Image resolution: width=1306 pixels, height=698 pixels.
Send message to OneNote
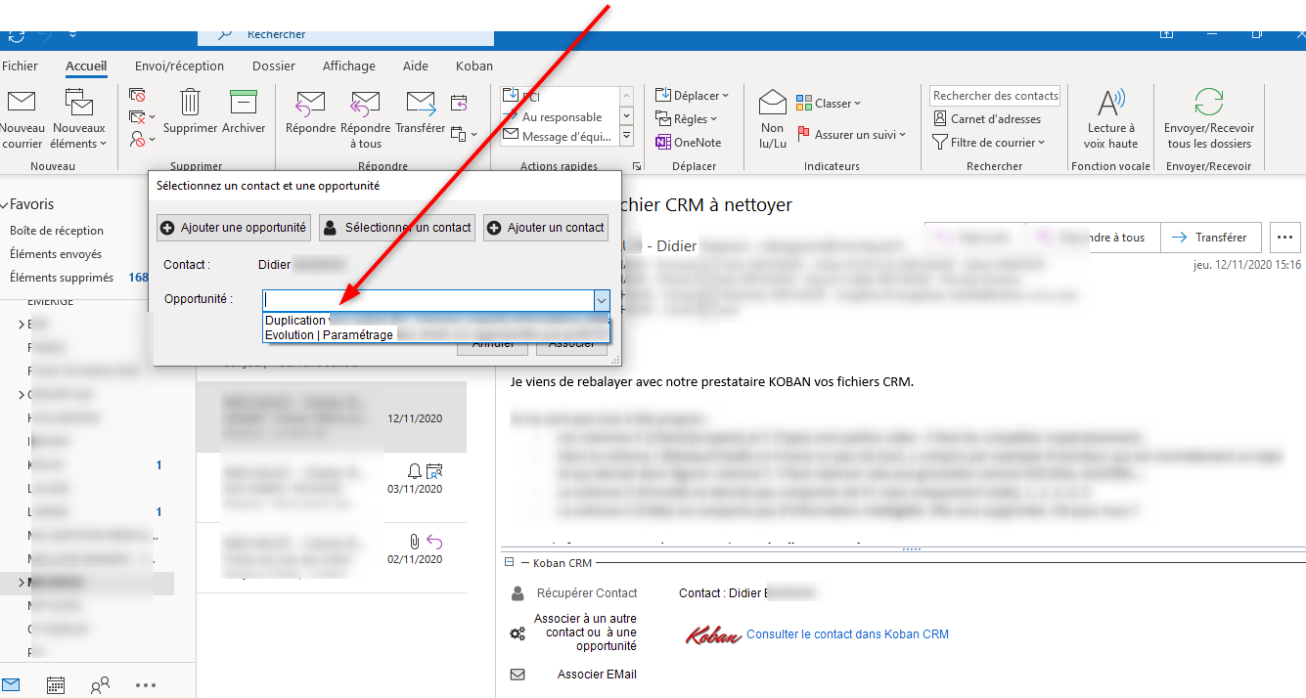pos(688,143)
